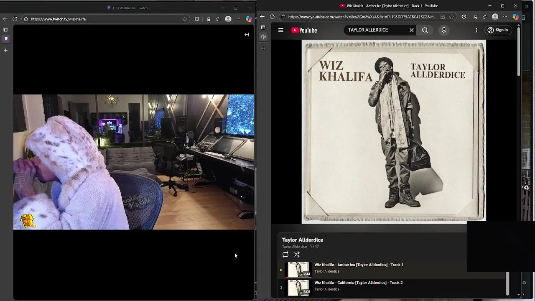Image resolution: width=535 pixels, height=301 pixels.
Task: Open Favorites list in YouTube window
Action: tap(485, 17)
